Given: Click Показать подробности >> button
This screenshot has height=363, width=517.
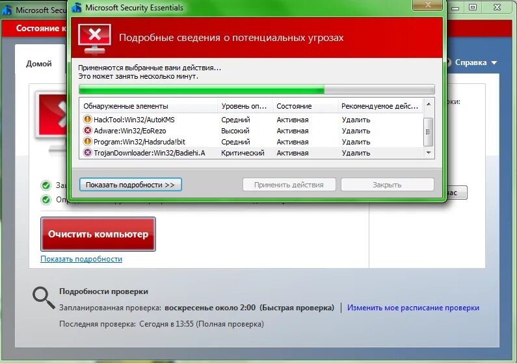Looking at the screenshot, I should [130, 185].
